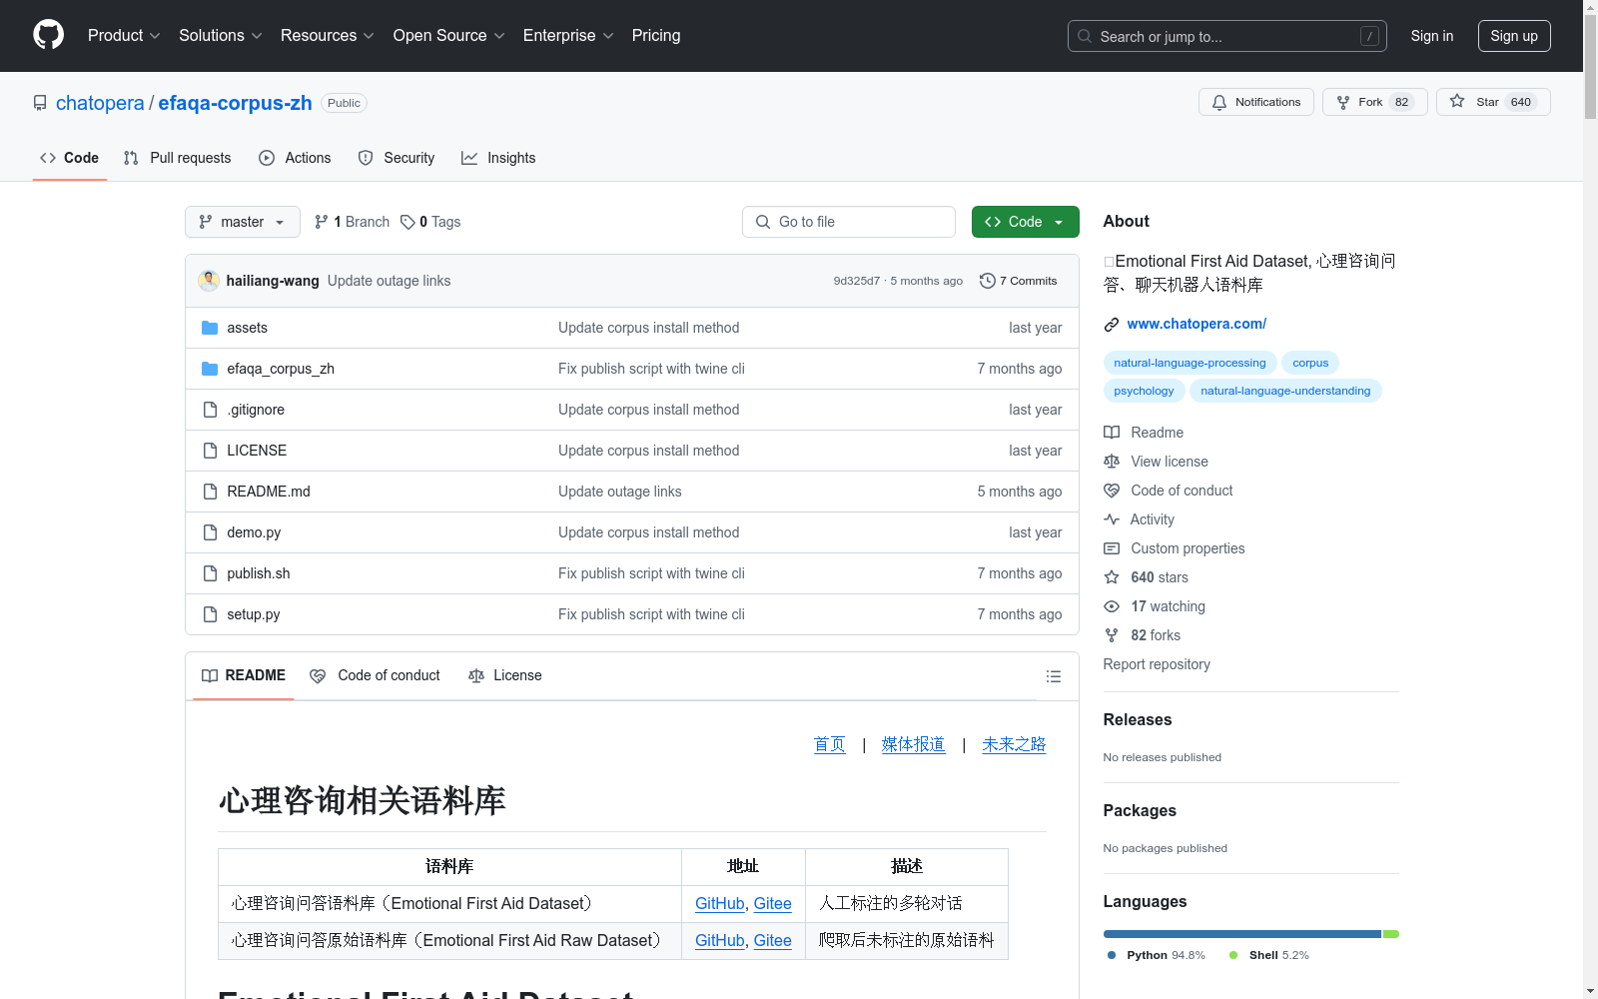This screenshot has height=999, width=1598.
Task: Switch to the Actions tab
Action: (295, 158)
